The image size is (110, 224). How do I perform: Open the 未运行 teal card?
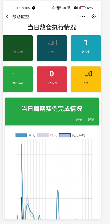tap(52, 48)
